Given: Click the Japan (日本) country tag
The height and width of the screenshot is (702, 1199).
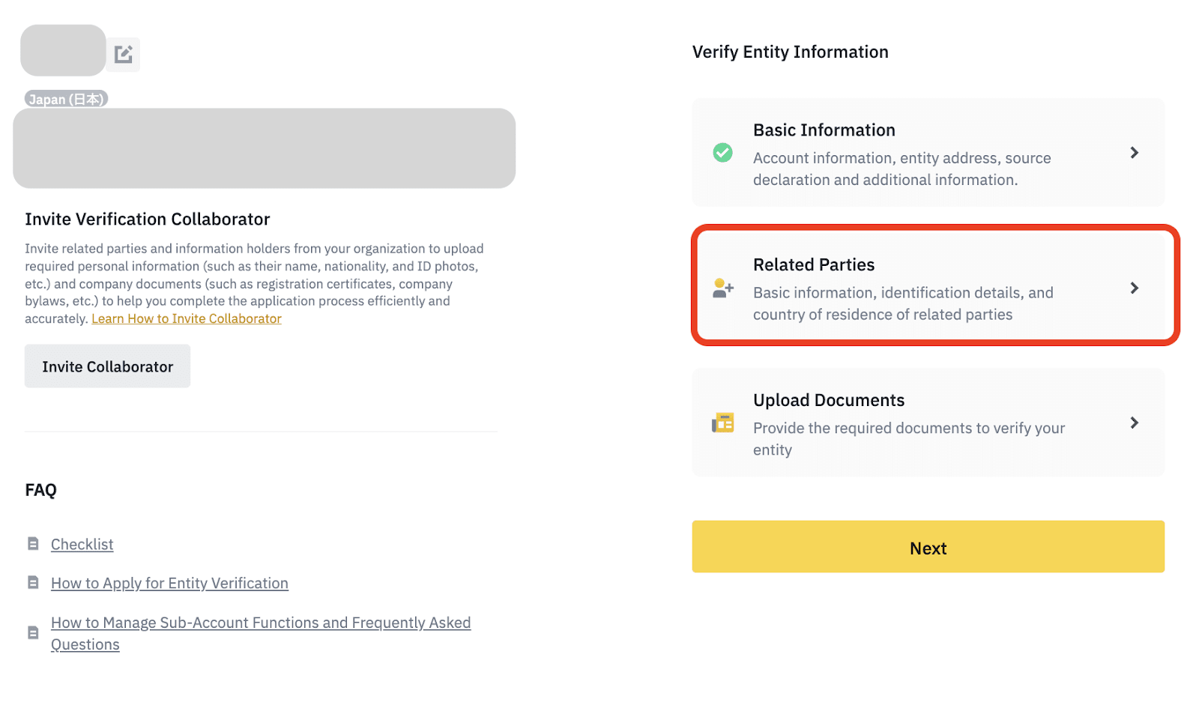Looking at the screenshot, I should click(x=66, y=99).
